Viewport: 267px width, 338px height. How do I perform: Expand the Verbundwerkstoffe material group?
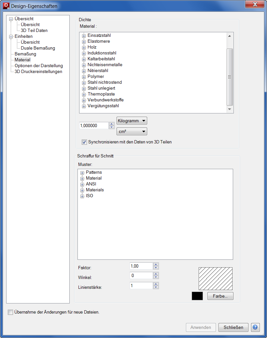pos(84,100)
